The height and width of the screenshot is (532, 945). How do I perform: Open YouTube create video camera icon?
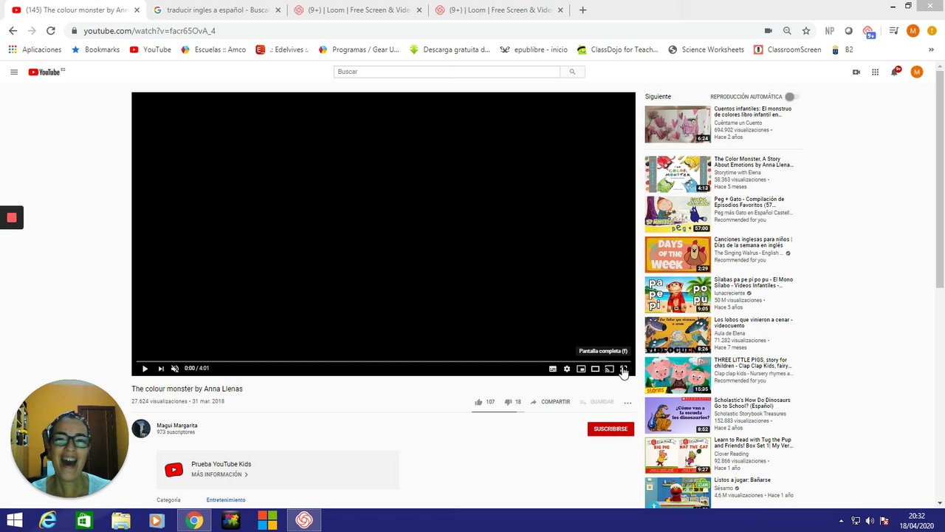(x=856, y=72)
